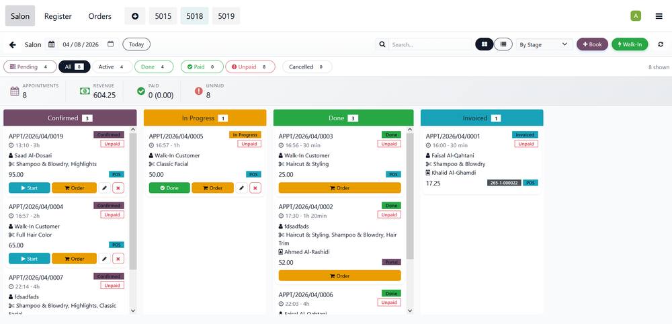Filter by Pending appointments
Screen dimensions: 672x324
(30, 67)
